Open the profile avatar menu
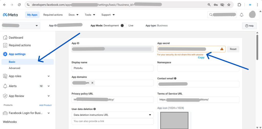This screenshot has width=262, height=129. [252, 15]
